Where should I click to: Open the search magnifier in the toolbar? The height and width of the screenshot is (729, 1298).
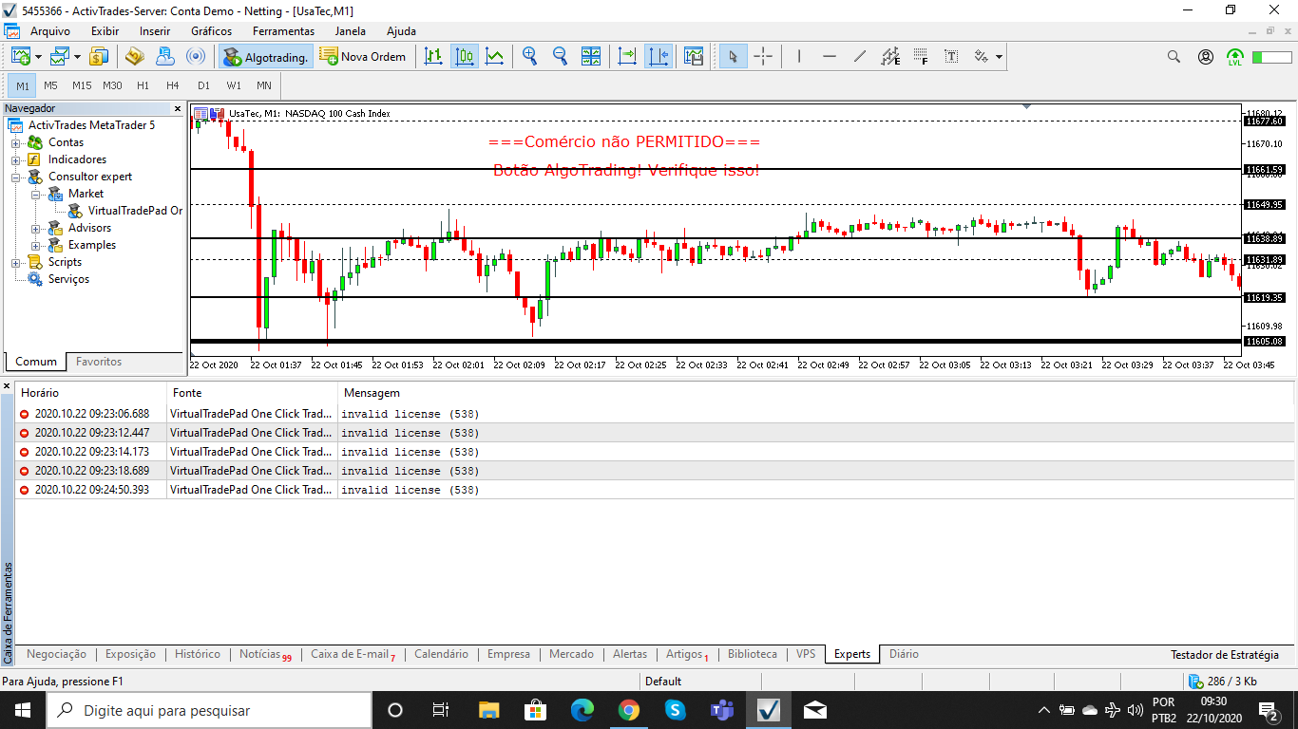[1174, 56]
